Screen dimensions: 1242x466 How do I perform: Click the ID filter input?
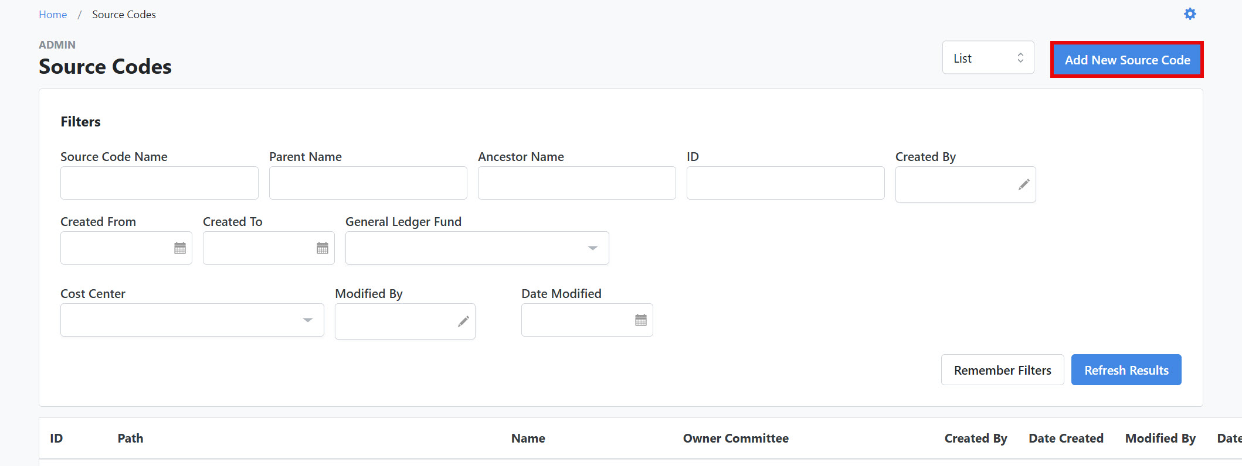tap(785, 183)
